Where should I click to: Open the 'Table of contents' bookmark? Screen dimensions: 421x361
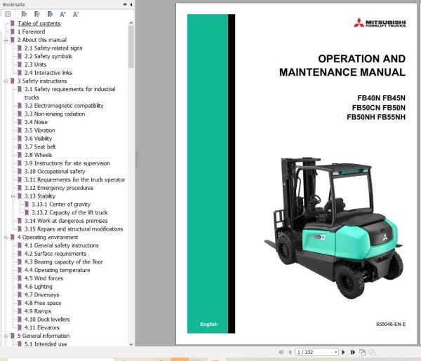pyautogui.click(x=39, y=24)
